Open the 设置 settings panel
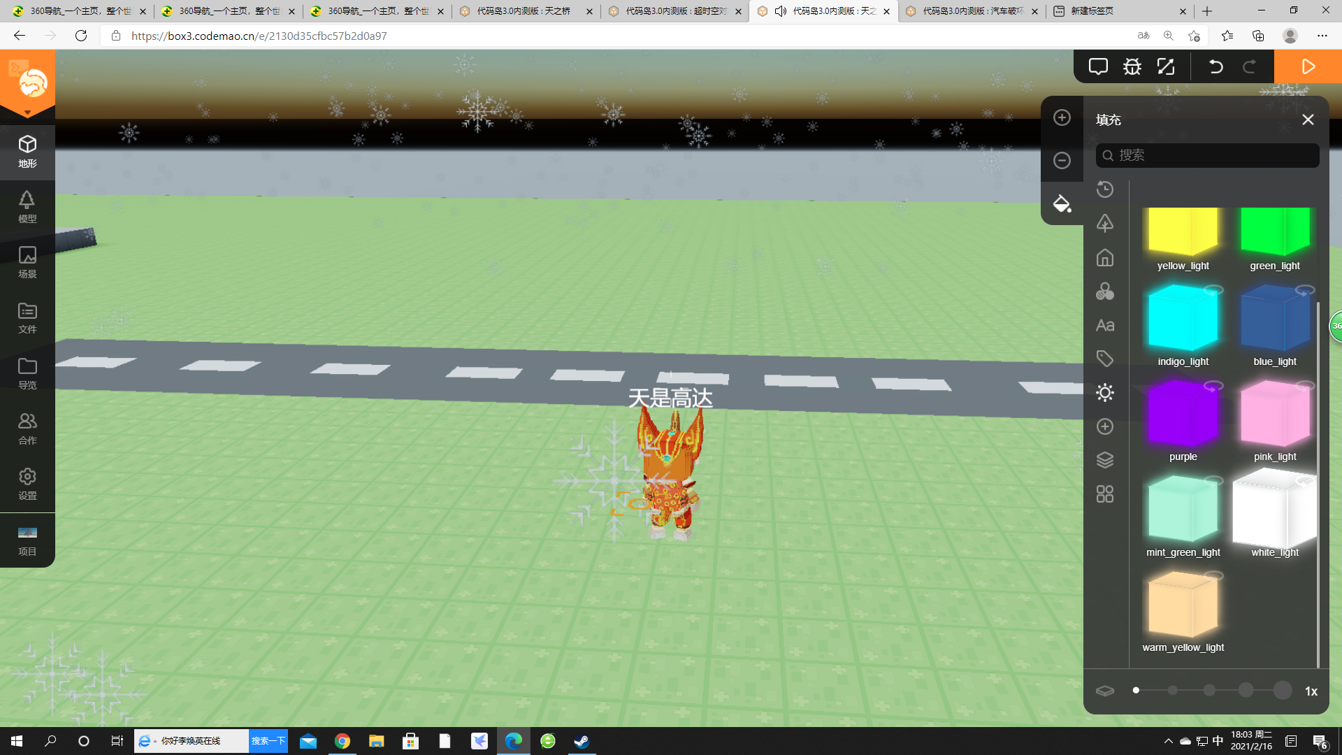The image size is (1342, 755). click(x=27, y=484)
